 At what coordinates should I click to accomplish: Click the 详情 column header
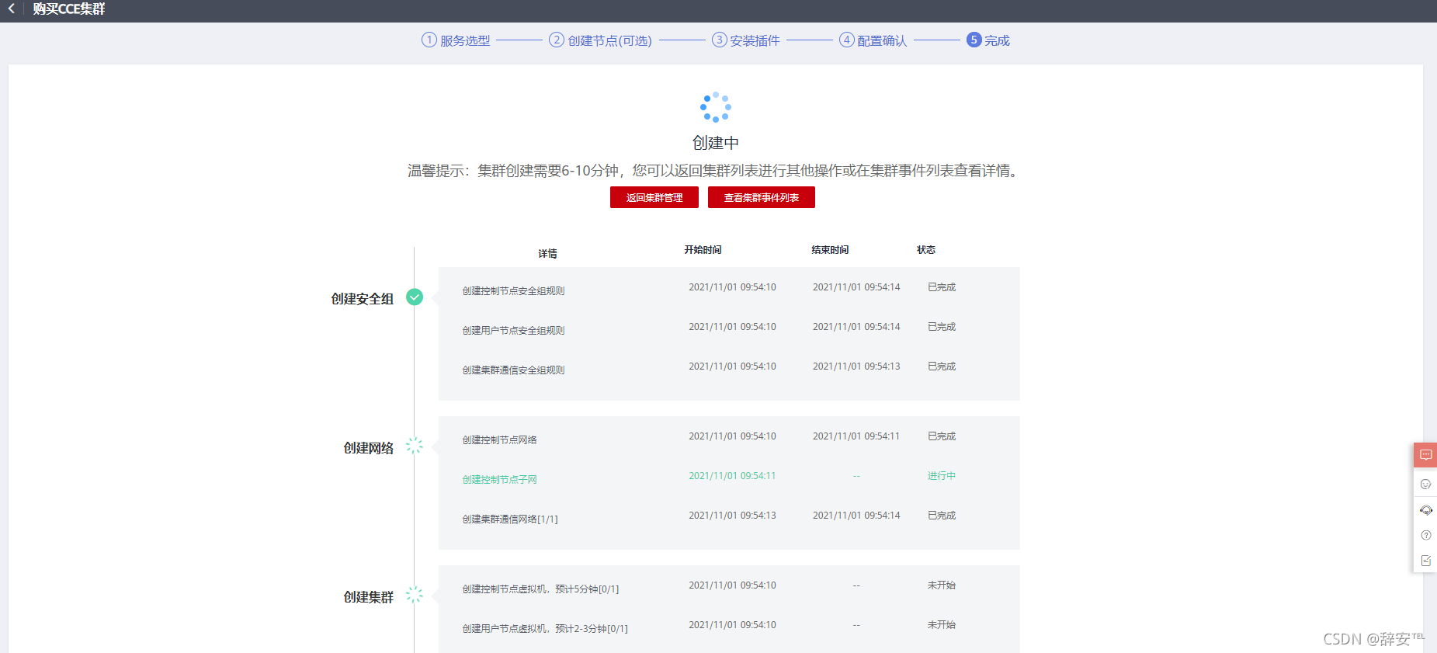[x=547, y=254]
